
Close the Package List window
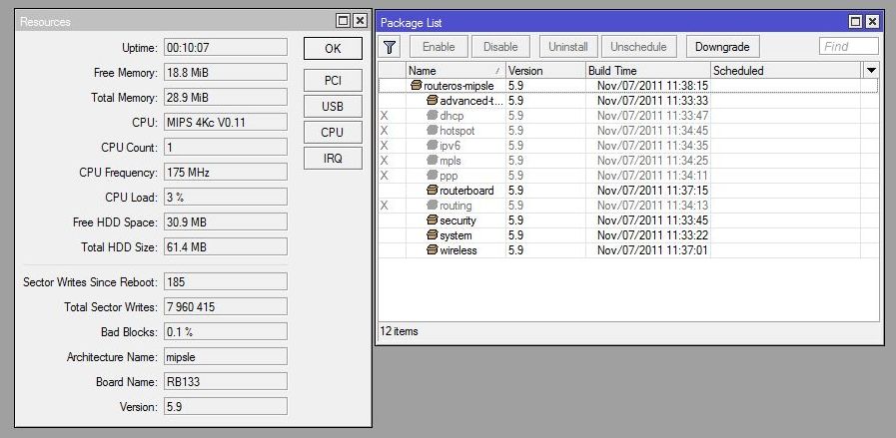[872, 22]
